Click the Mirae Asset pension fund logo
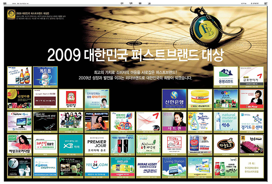 tap(149, 166)
